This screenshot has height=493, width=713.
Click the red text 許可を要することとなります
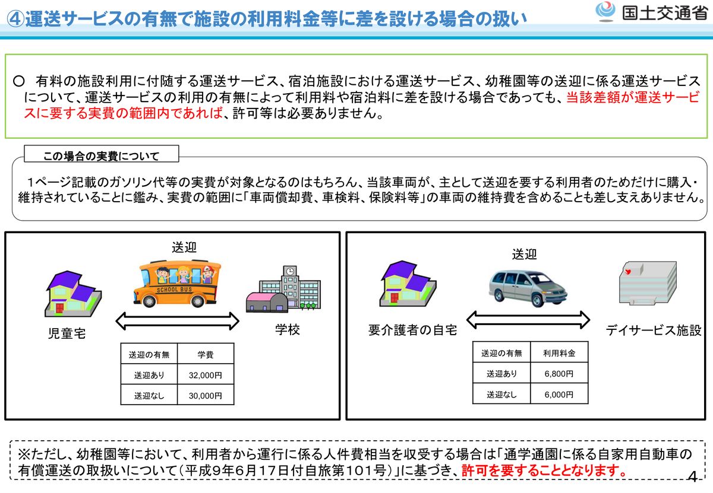(544, 471)
